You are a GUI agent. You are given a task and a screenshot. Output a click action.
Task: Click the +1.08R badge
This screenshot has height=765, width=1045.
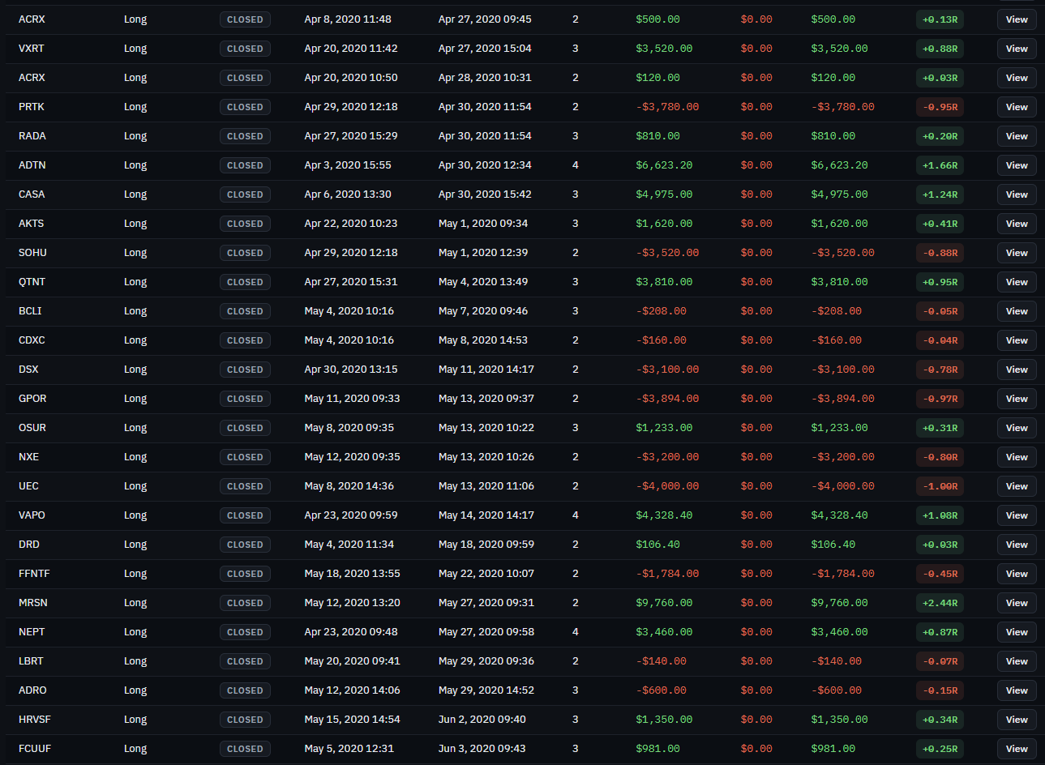(940, 515)
